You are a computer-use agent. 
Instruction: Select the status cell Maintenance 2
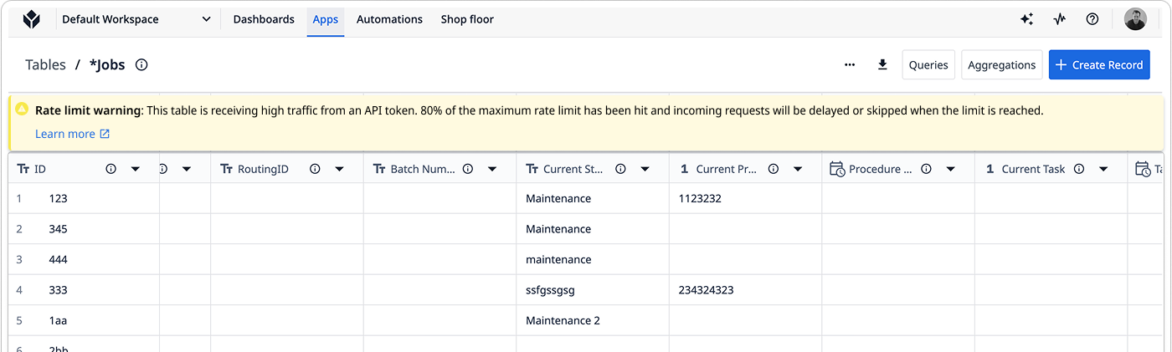click(593, 320)
